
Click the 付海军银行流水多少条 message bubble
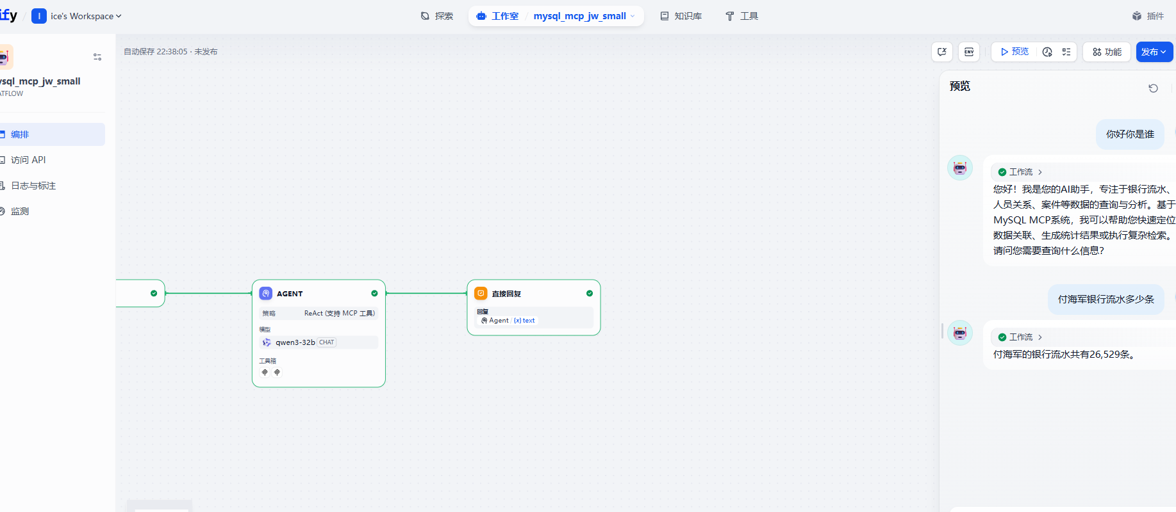pyautogui.click(x=1106, y=300)
